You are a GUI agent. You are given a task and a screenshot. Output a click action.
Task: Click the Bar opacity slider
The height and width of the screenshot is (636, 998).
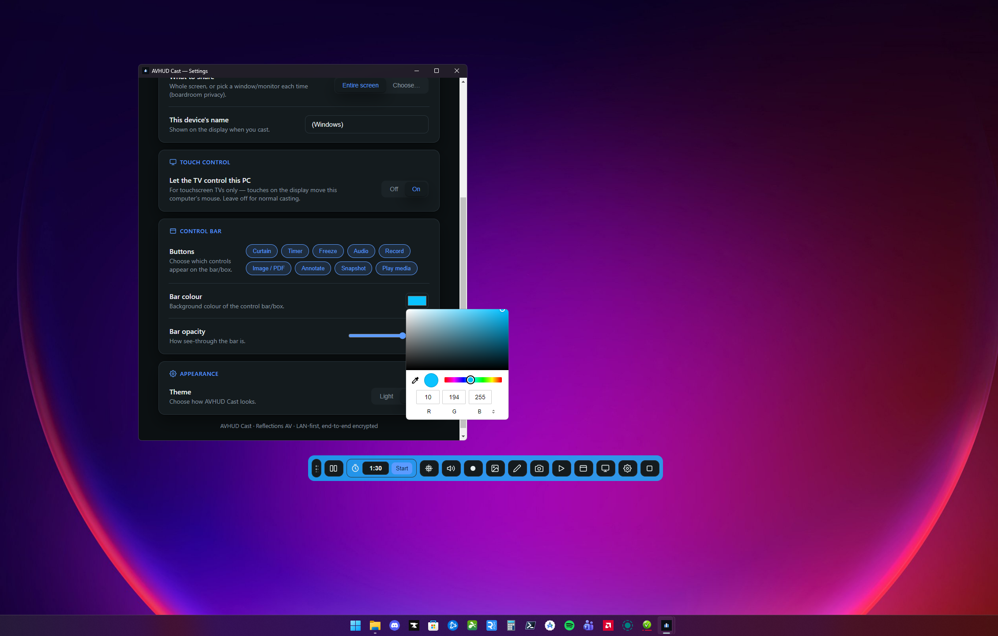[x=377, y=336]
